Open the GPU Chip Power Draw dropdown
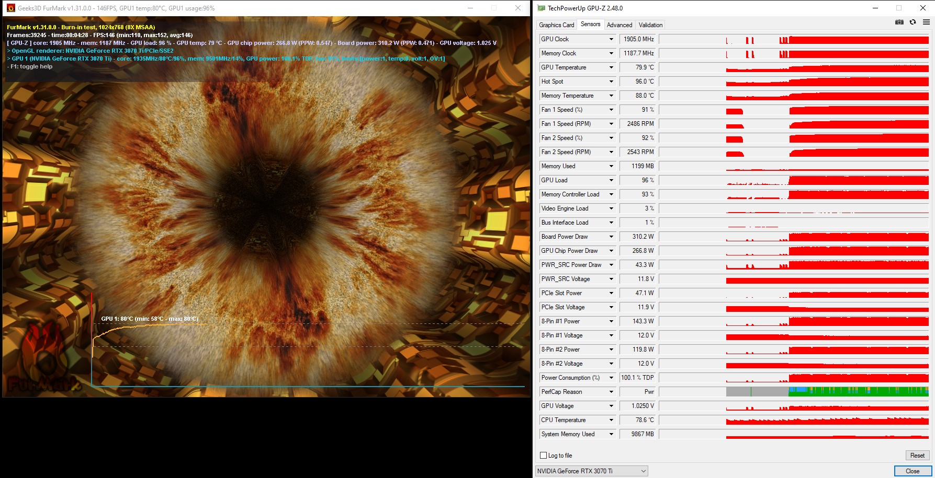 (x=611, y=251)
